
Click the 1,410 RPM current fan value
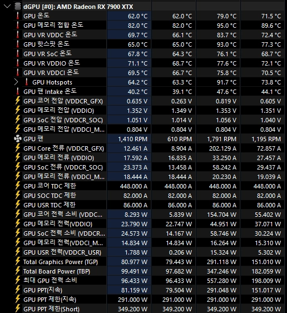[132, 139]
